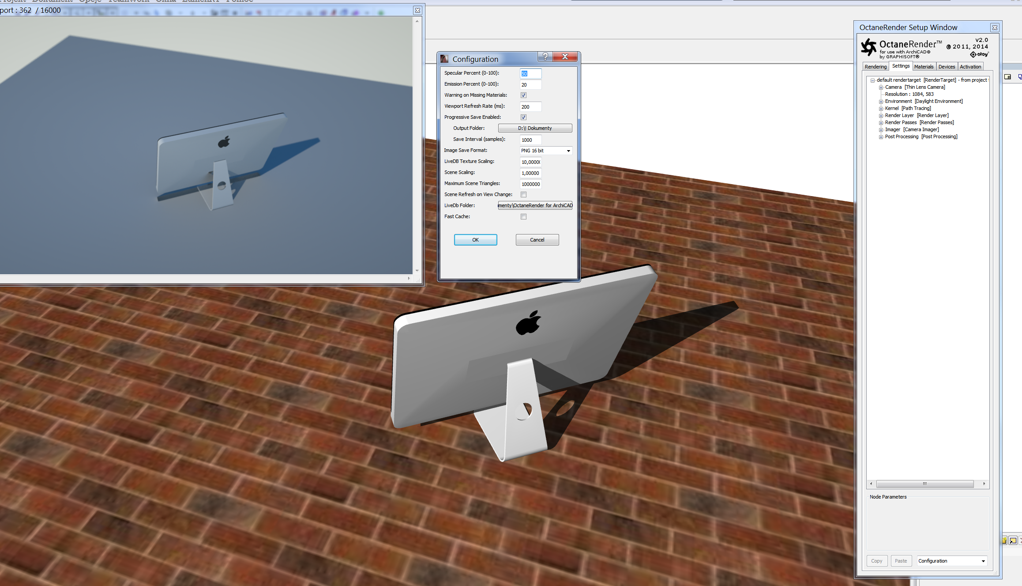This screenshot has width=1022, height=586.
Task: Click the otoy logo in the setup window
Action: coord(979,54)
